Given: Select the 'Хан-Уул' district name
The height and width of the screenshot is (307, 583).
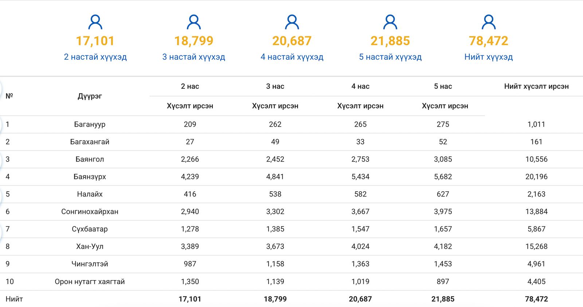Looking at the screenshot, I should click(x=90, y=247).
